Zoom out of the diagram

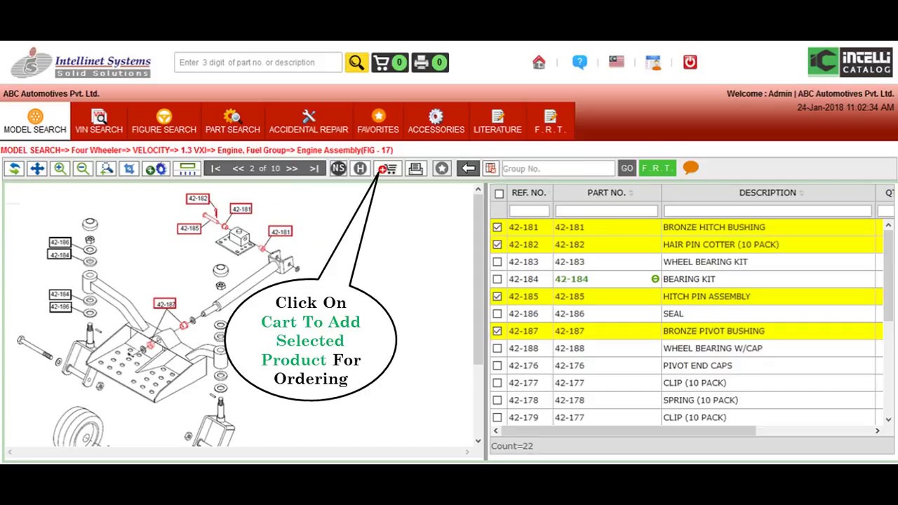(x=83, y=168)
